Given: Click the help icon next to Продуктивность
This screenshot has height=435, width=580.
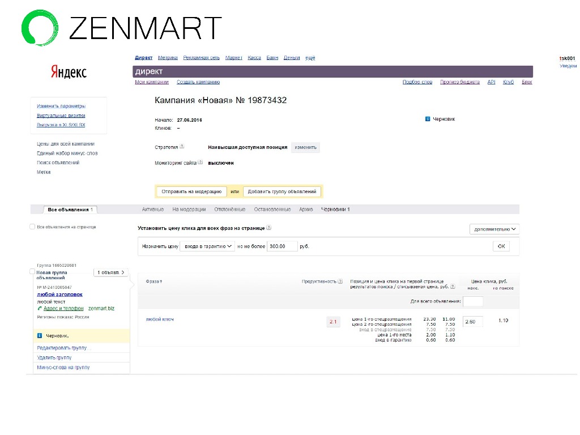Looking at the screenshot, I should pyautogui.click(x=341, y=281).
